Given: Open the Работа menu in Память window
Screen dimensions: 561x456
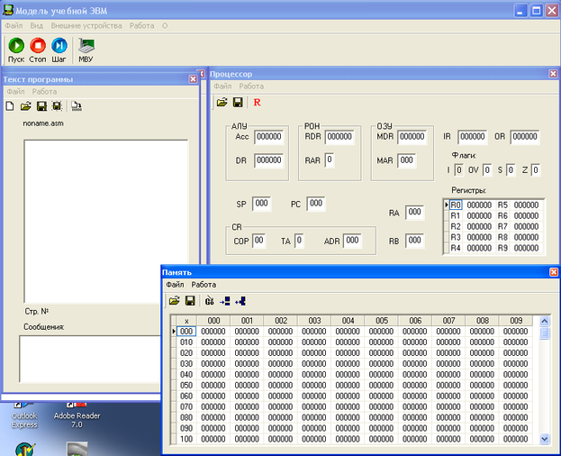Looking at the screenshot, I should pos(204,285).
